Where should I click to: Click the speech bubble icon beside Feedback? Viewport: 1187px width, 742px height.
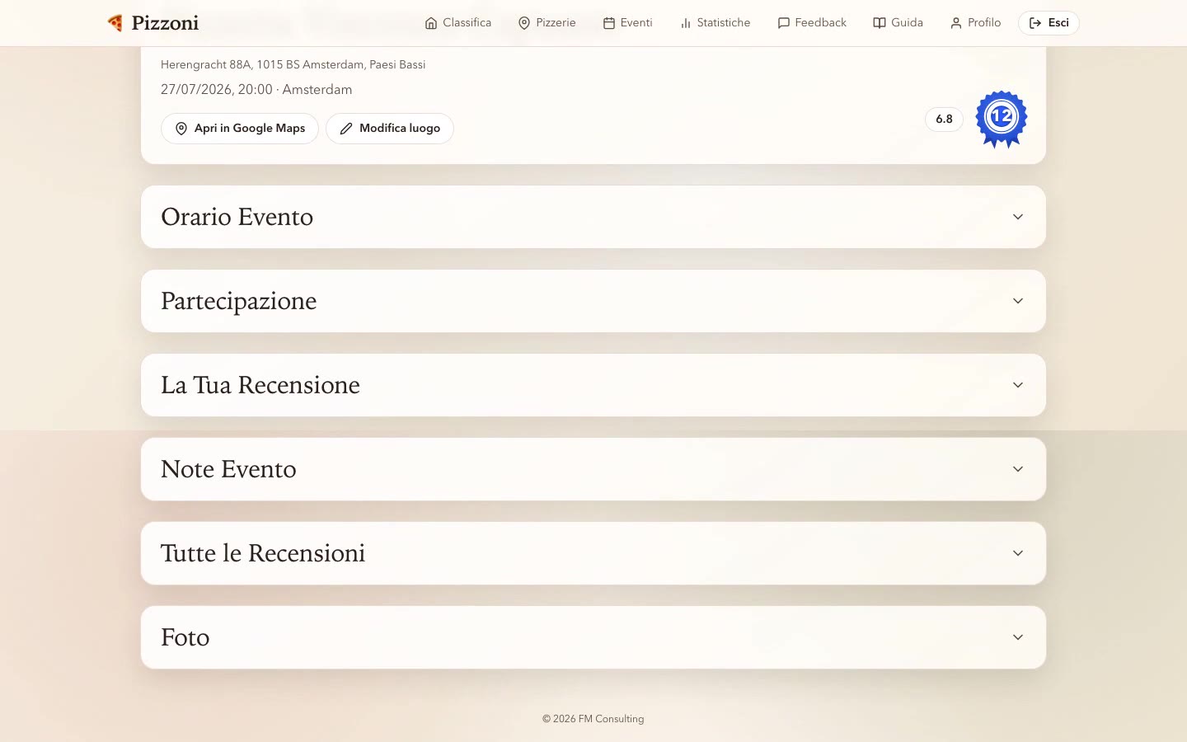(x=784, y=23)
